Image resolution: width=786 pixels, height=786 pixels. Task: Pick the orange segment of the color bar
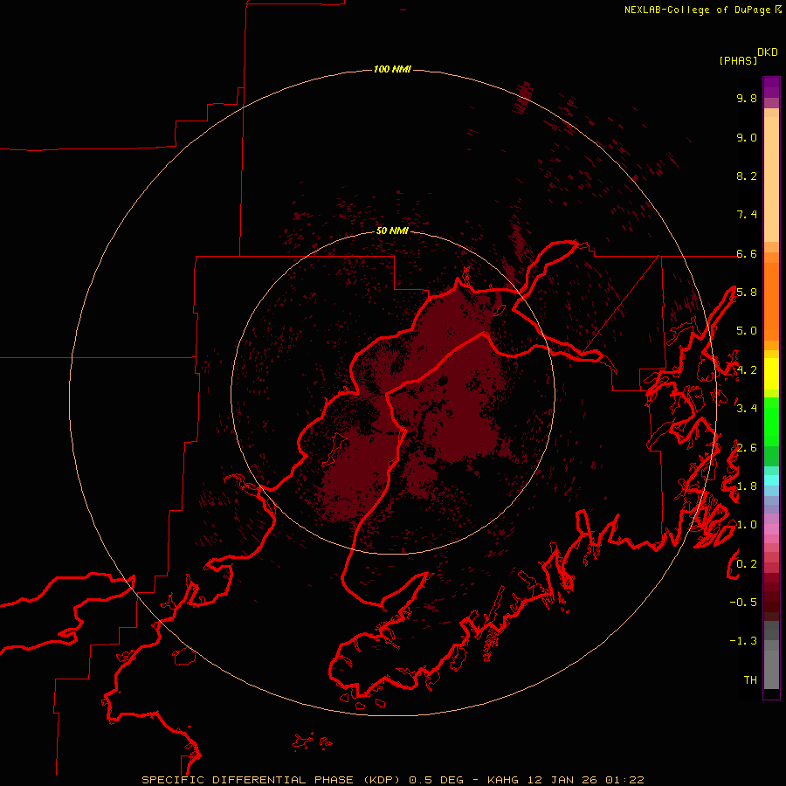coord(771,300)
